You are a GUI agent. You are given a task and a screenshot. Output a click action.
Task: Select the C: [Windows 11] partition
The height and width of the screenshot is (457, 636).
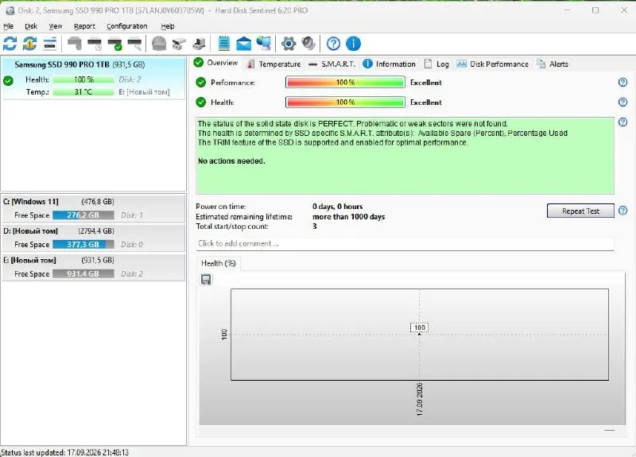(93, 208)
